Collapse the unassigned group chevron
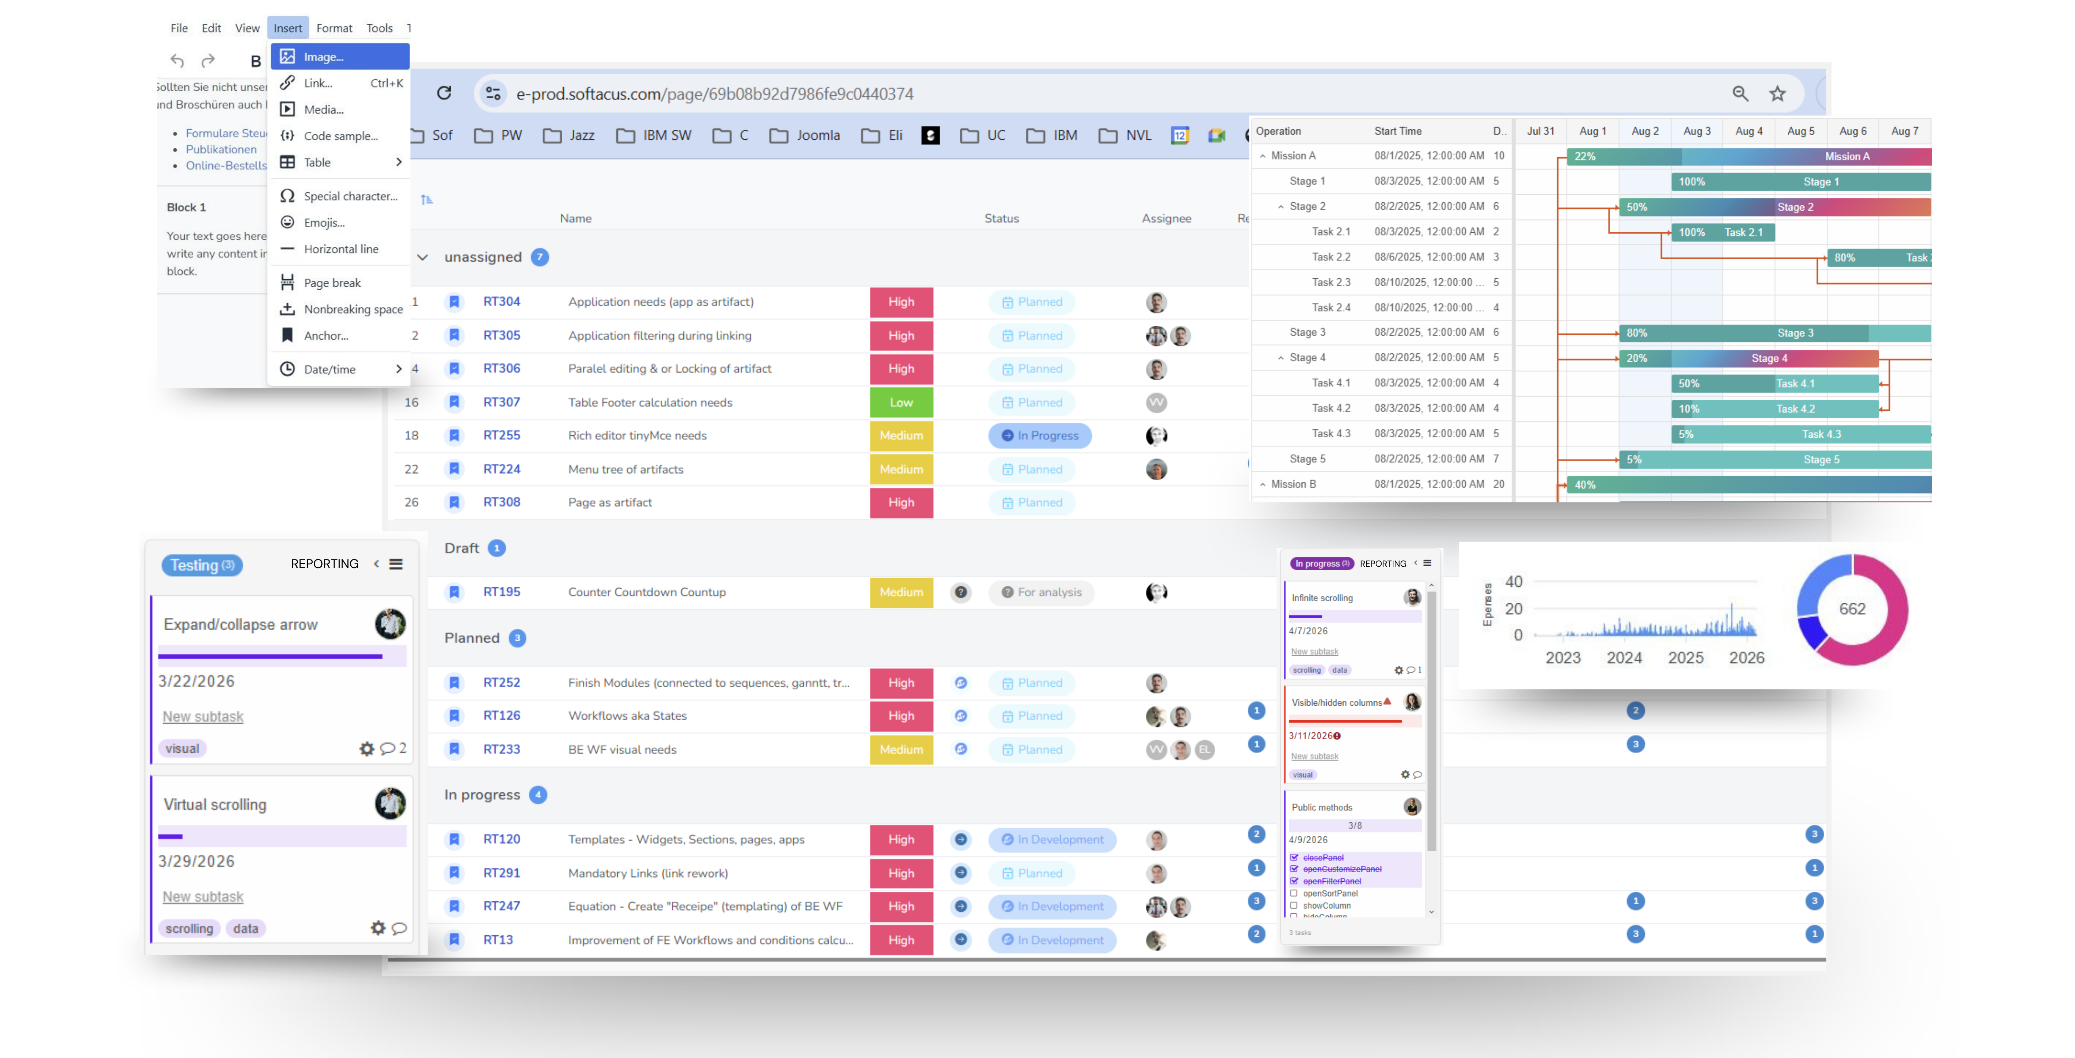The image size is (2075, 1058). tap(422, 257)
